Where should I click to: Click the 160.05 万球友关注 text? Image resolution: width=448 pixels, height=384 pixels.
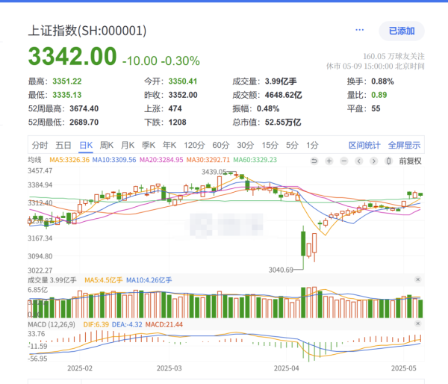[x=393, y=56]
